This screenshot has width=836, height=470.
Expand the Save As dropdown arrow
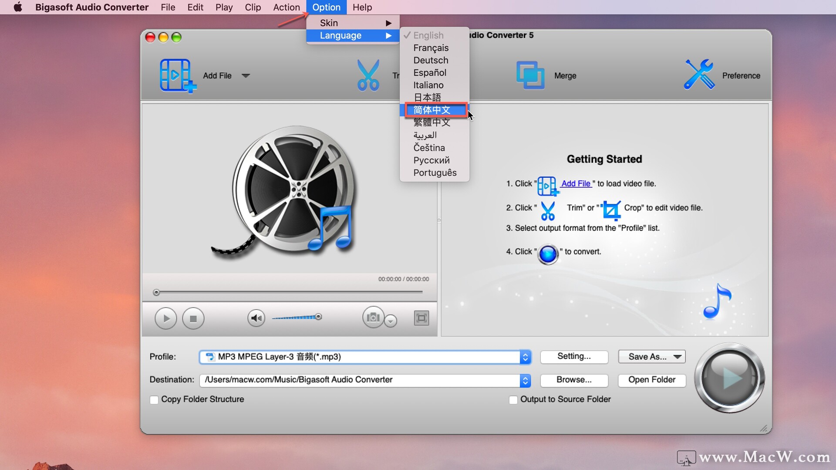[x=677, y=357]
